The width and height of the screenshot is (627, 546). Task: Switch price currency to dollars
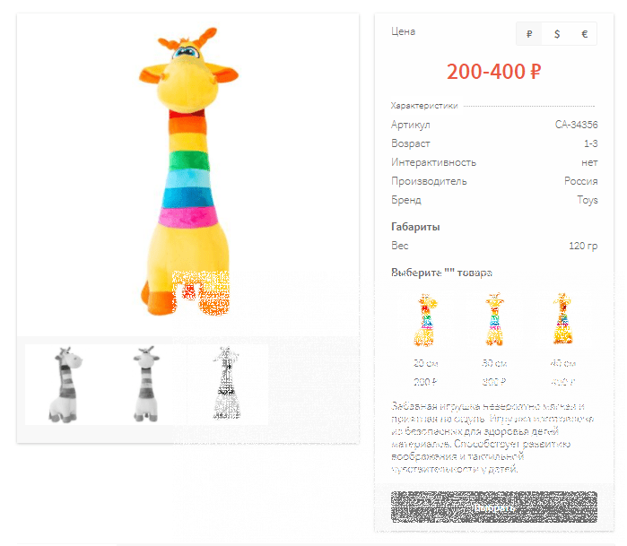557,34
